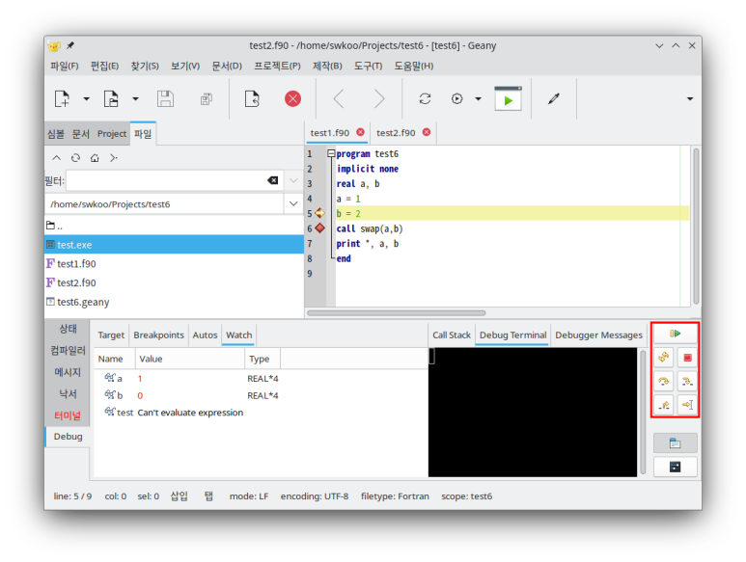This screenshot has width=746, height=562.
Task: Navigate forward with right arrow
Action: click(x=378, y=99)
